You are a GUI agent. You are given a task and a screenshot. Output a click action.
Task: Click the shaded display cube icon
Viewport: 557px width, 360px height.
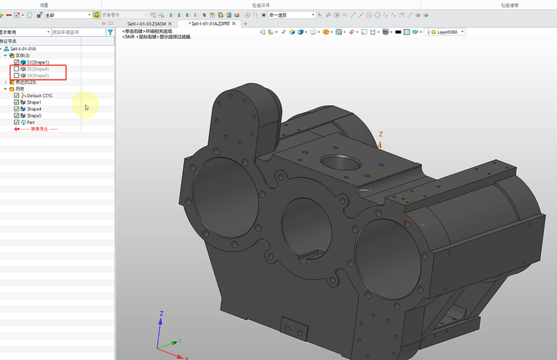coord(301,32)
